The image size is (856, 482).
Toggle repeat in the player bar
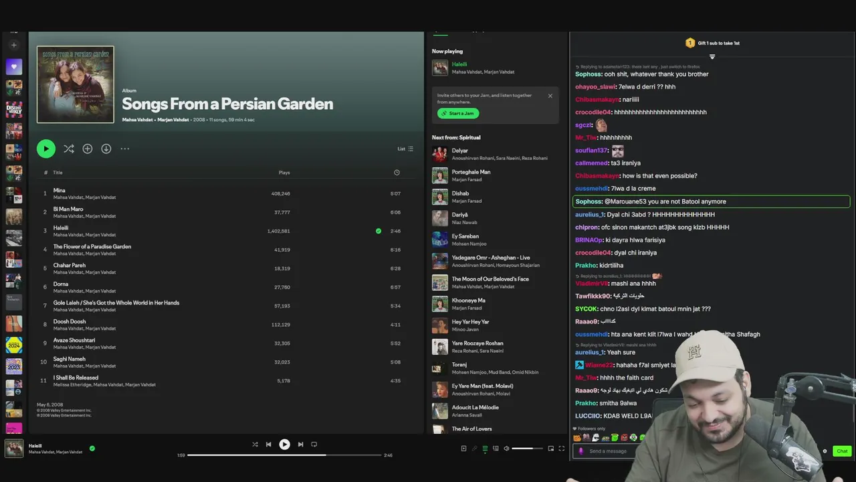click(x=314, y=445)
